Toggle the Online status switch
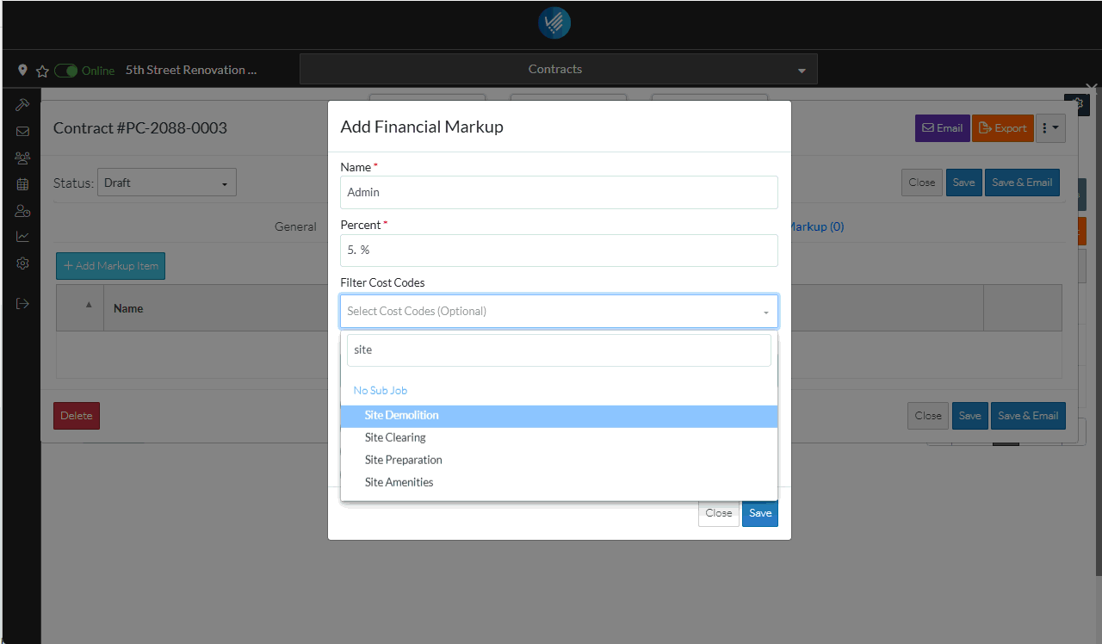This screenshot has height=644, width=1102. click(66, 71)
